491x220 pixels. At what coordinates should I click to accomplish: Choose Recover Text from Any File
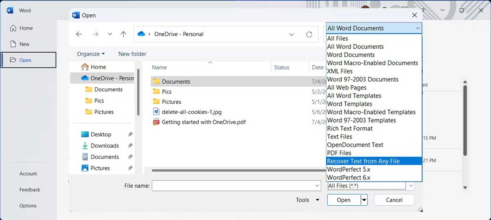point(363,161)
